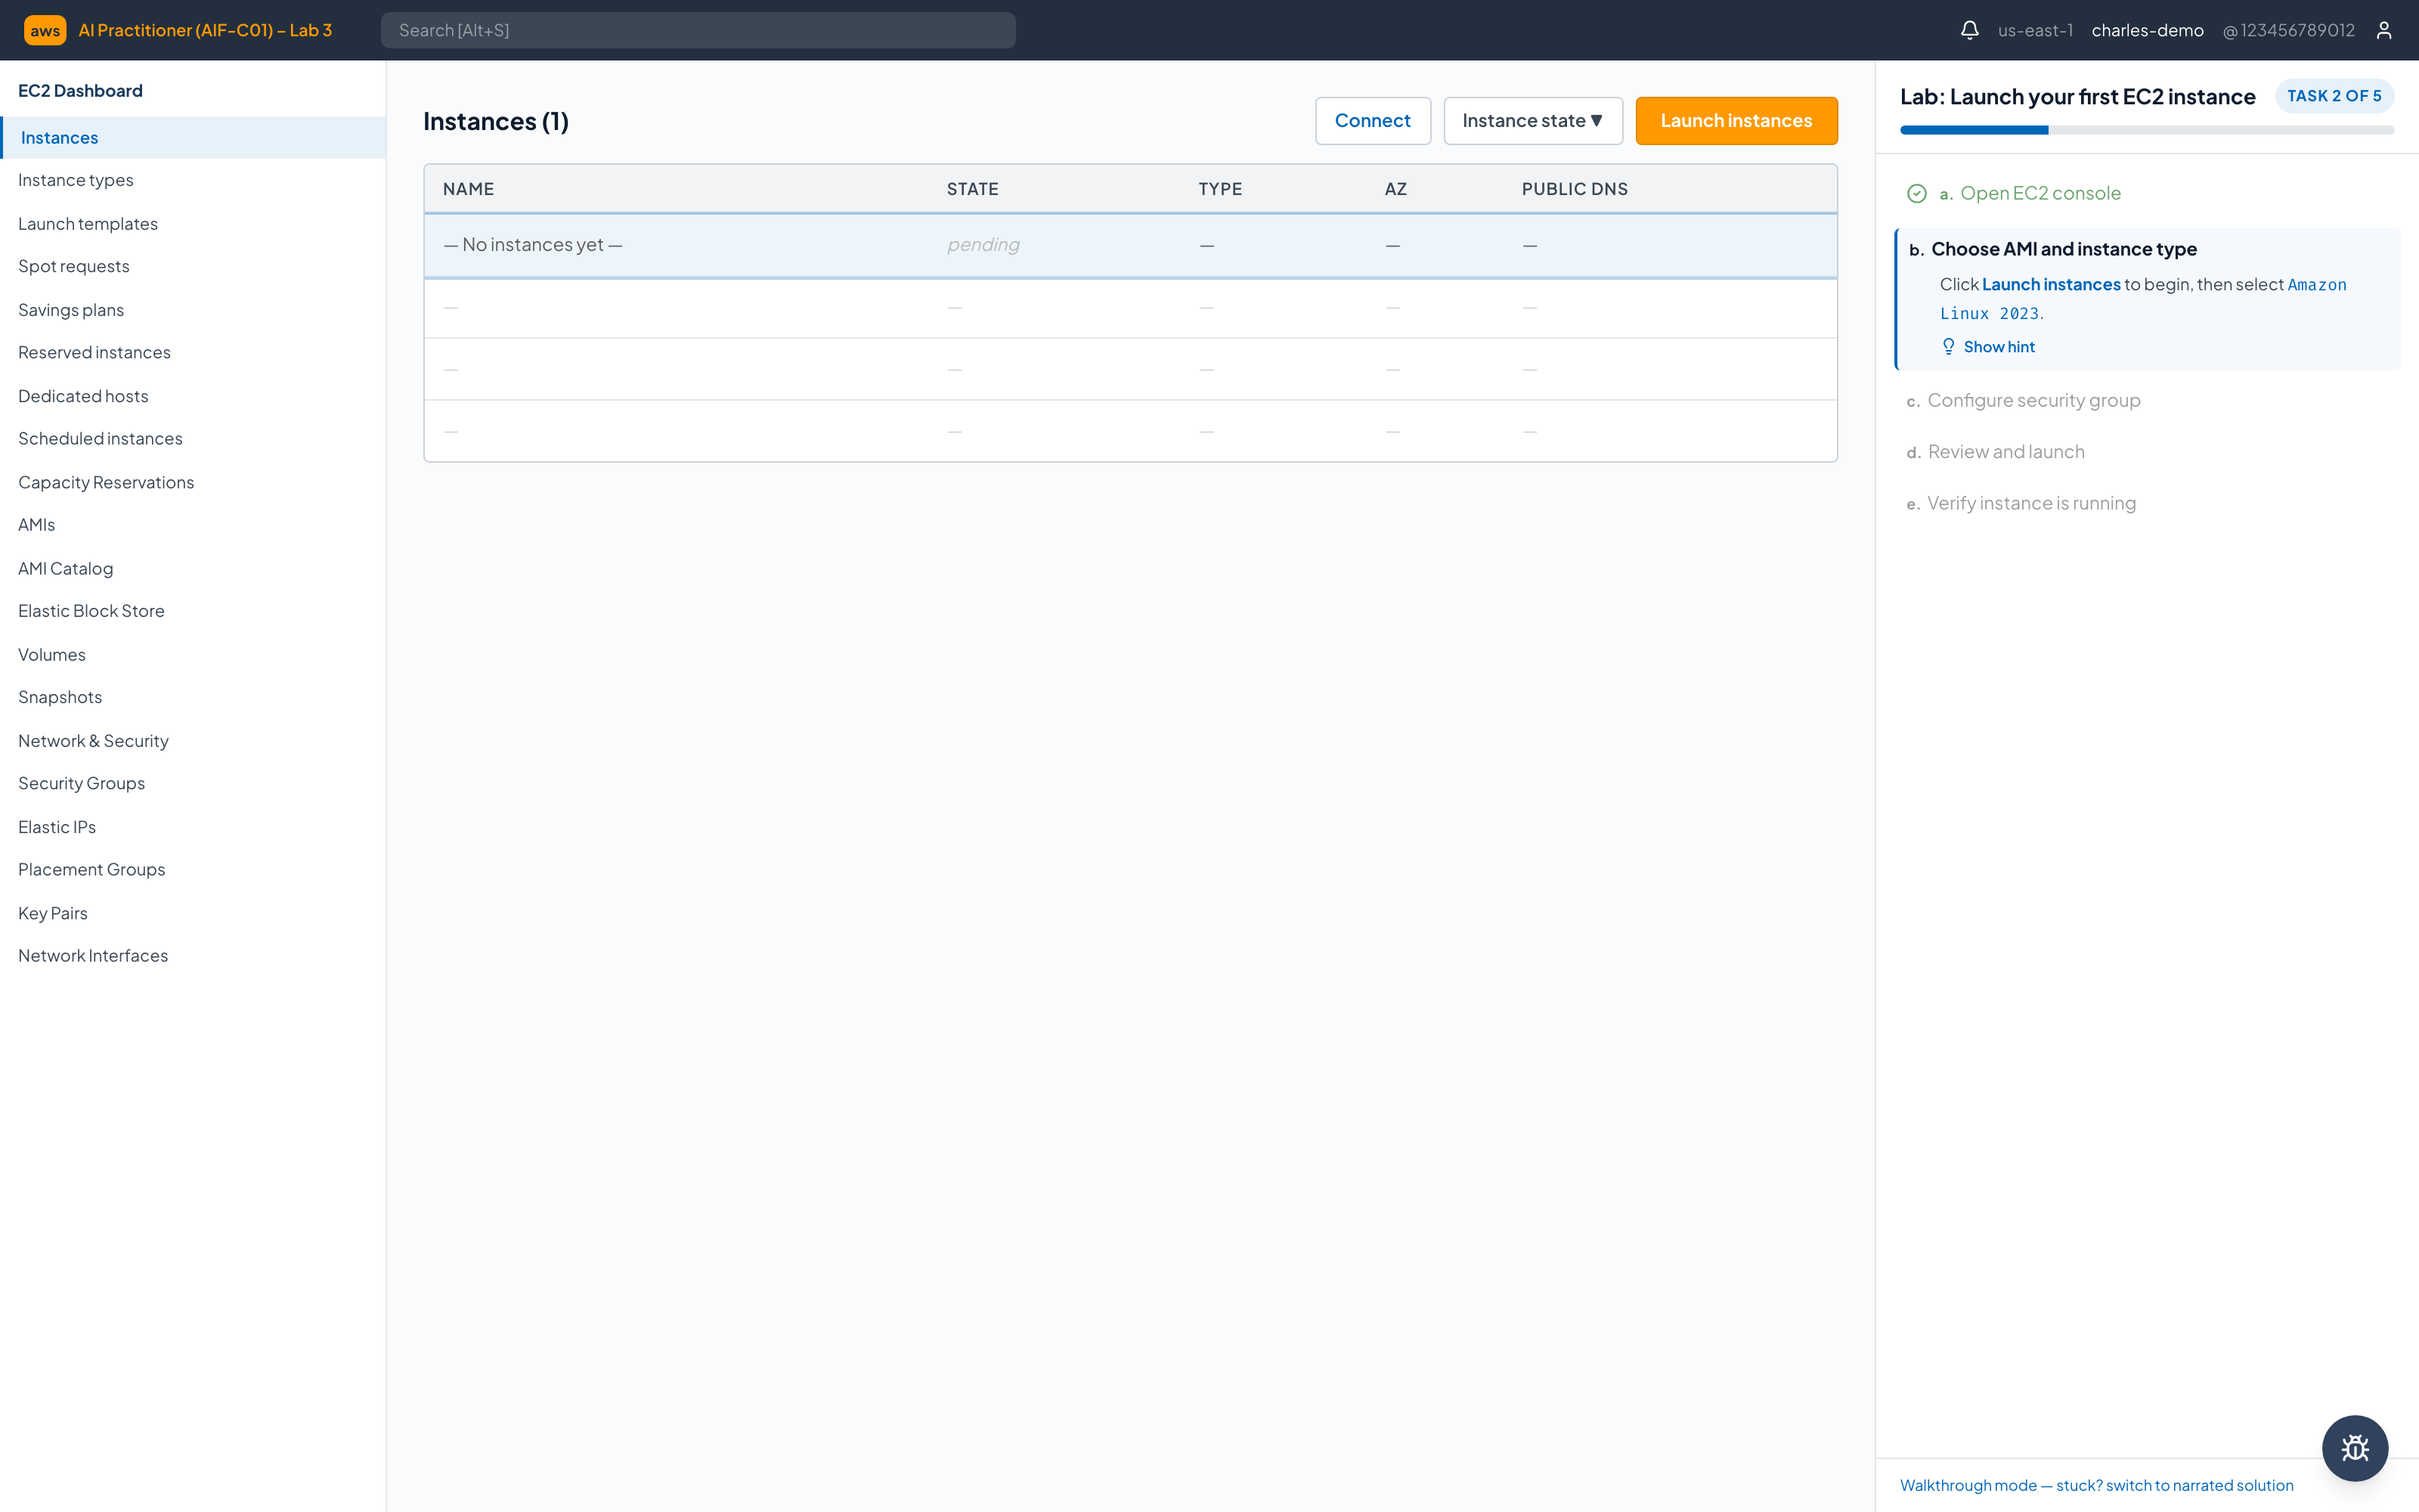Open the bug report floating button
This screenshot has width=2419, height=1512.
point(2355,1448)
